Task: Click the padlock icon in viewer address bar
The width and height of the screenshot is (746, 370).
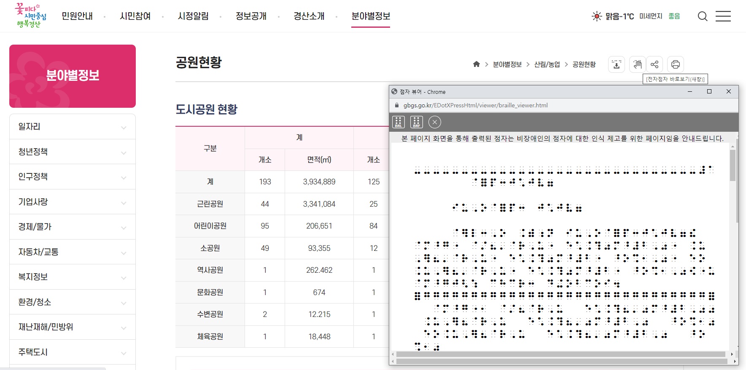Action: [396, 105]
